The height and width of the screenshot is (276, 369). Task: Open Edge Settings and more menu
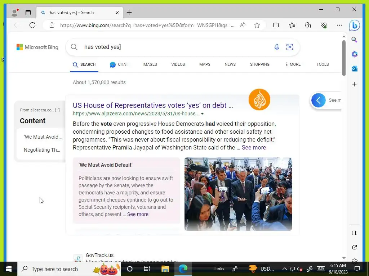pyautogui.click(x=339, y=25)
